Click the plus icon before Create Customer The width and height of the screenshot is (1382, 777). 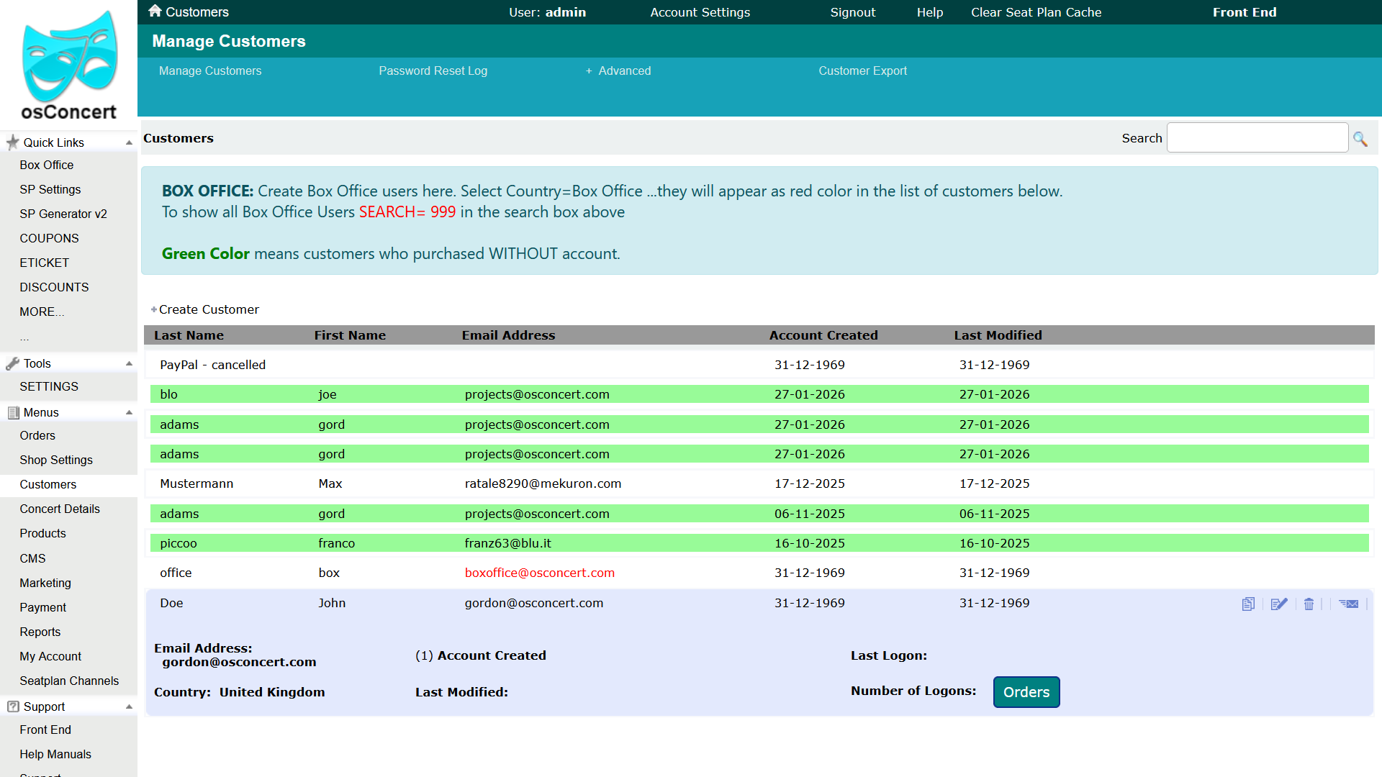(x=153, y=310)
